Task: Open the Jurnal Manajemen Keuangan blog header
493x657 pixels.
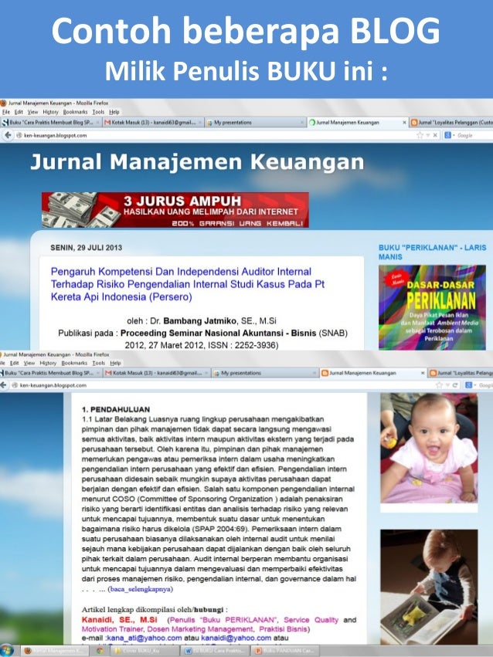Action: point(197,162)
